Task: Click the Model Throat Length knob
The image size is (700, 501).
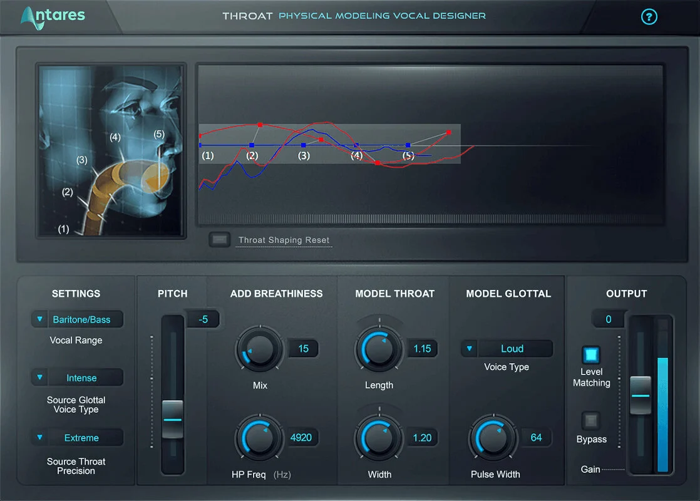Action: coord(379,349)
